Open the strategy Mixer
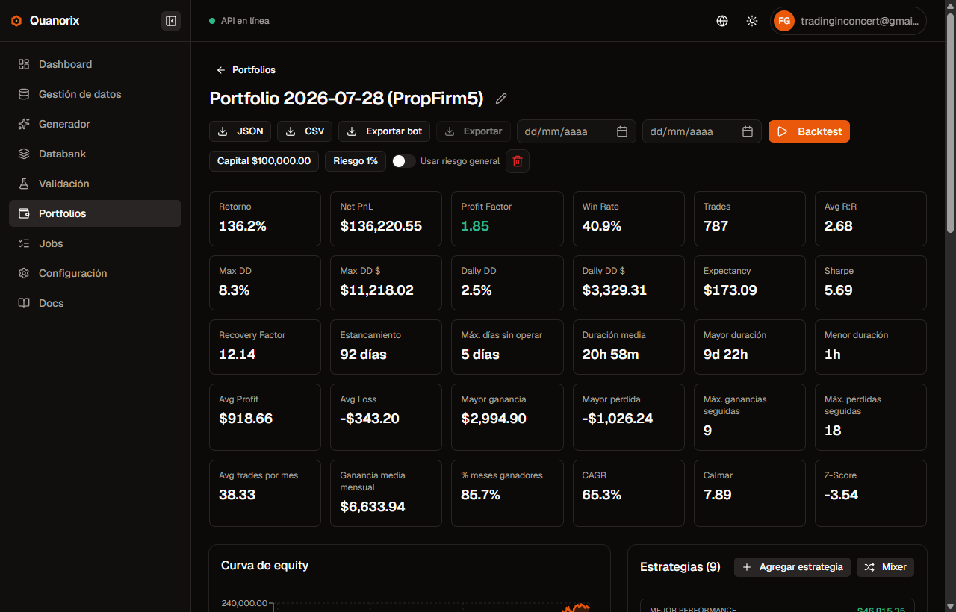 (x=885, y=567)
